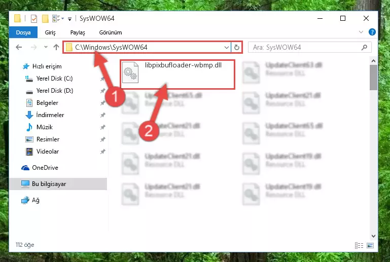The width and height of the screenshot is (390, 262).
Task: Maximize the SysWOW64 window
Action: click(343, 18)
